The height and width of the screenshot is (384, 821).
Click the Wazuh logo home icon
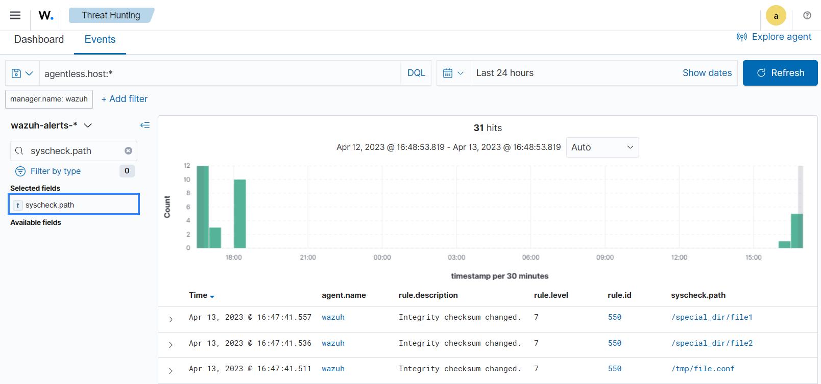click(46, 15)
